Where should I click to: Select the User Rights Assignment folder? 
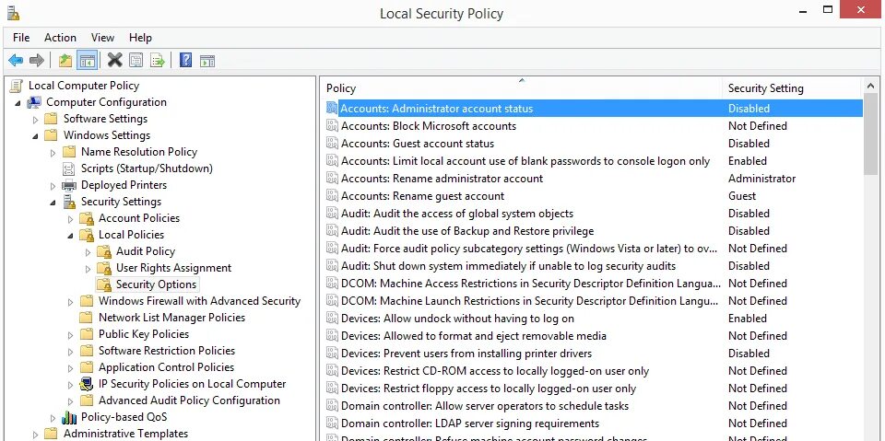[173, 268]
